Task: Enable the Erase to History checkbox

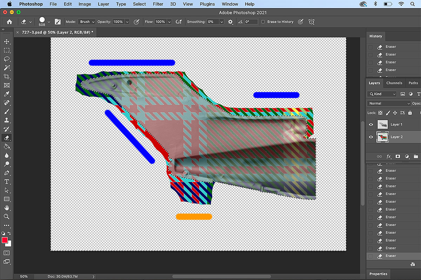Action: (263, 22)
